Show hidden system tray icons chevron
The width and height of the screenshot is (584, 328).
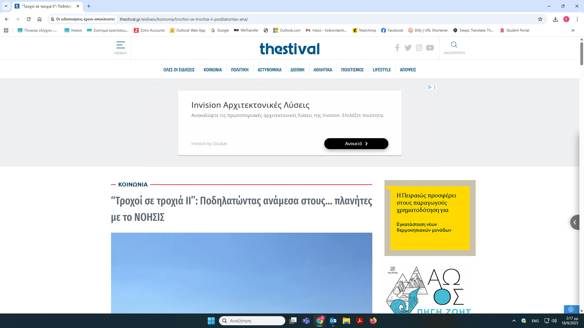coord(514,321)
